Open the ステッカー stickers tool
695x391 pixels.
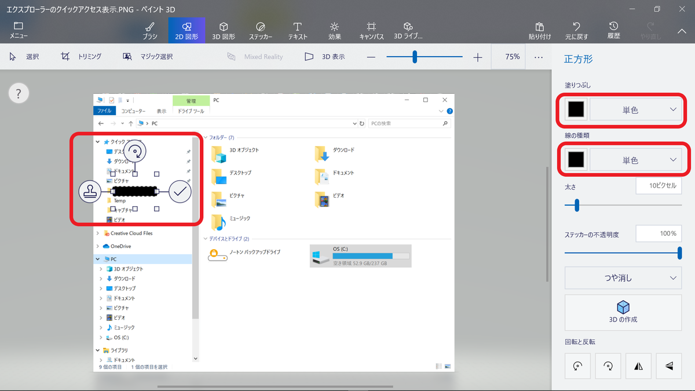261,30
